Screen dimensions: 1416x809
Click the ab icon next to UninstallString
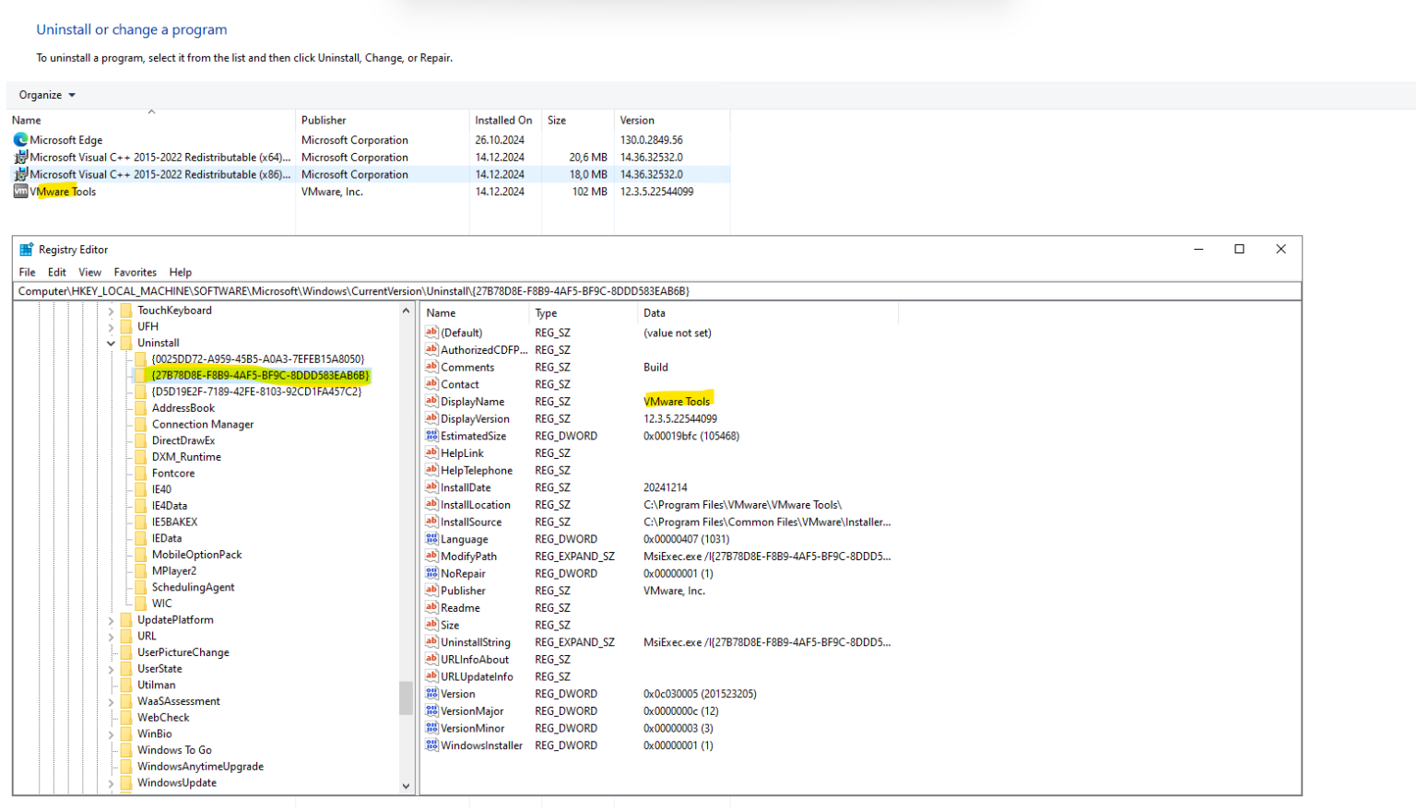click(431, 642)
